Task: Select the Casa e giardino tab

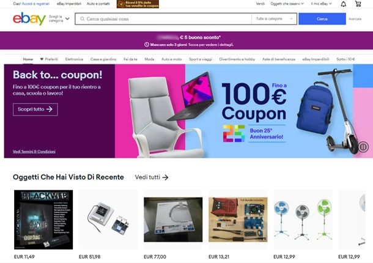Action: [x=103, y=59]
